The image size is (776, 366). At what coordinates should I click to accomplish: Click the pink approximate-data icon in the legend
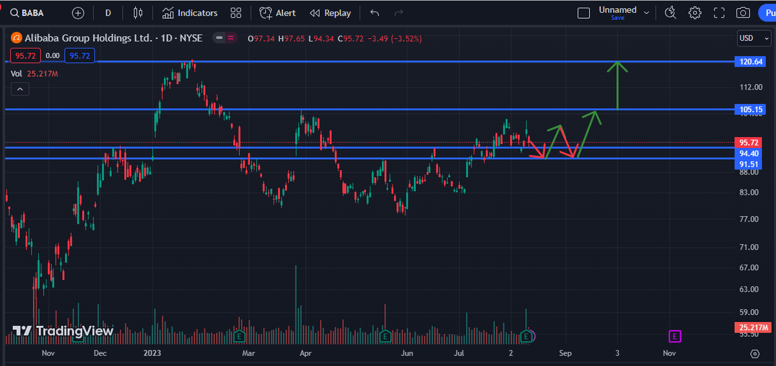click(x=230, y=38)
